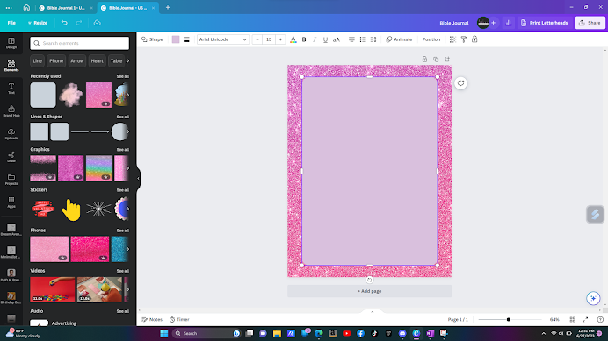Click the Undo arrow

coord(64,23)
